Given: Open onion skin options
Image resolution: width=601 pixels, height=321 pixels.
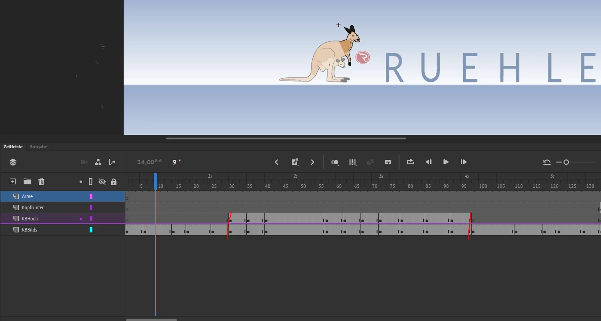Looking at the screenshot, I should point(335,162).
